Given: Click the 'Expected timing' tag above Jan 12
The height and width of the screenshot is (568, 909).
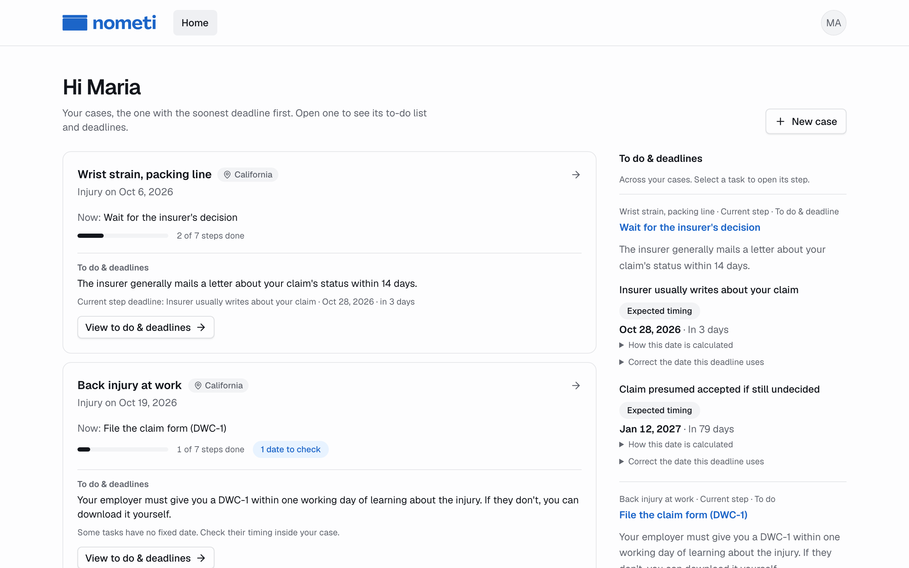Looking at the screenshot, I should pyautogui.click(x=659, y=410).
